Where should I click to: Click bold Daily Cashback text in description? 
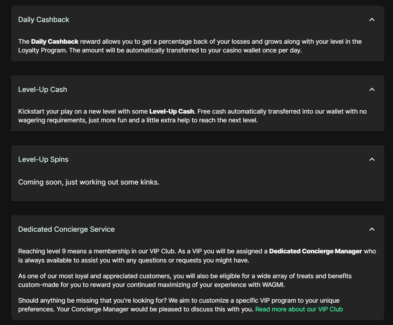coord(55,42)
